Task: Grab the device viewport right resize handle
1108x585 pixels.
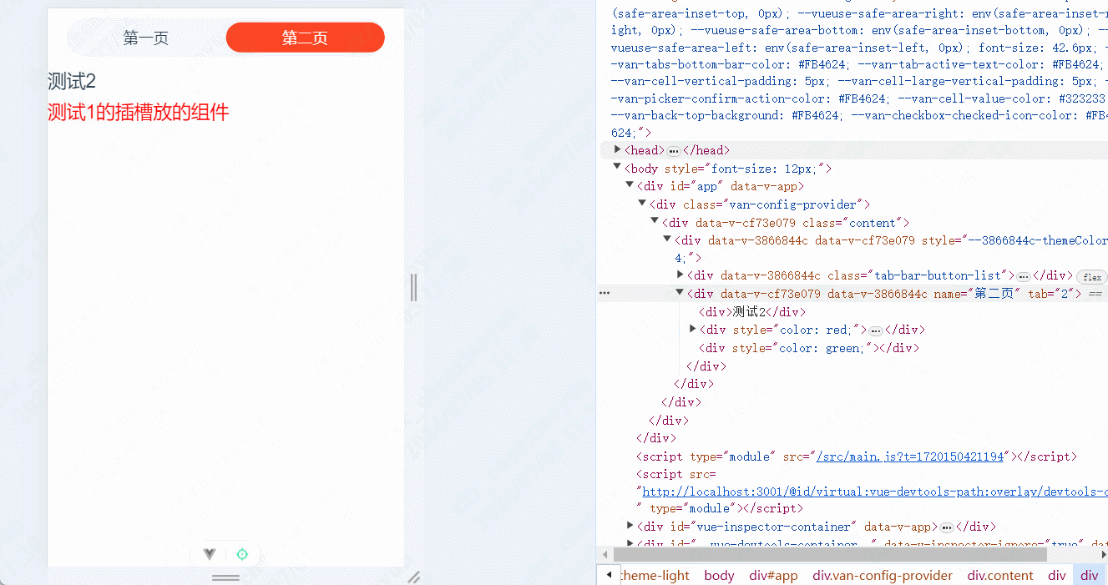Action: pos(413,287)
